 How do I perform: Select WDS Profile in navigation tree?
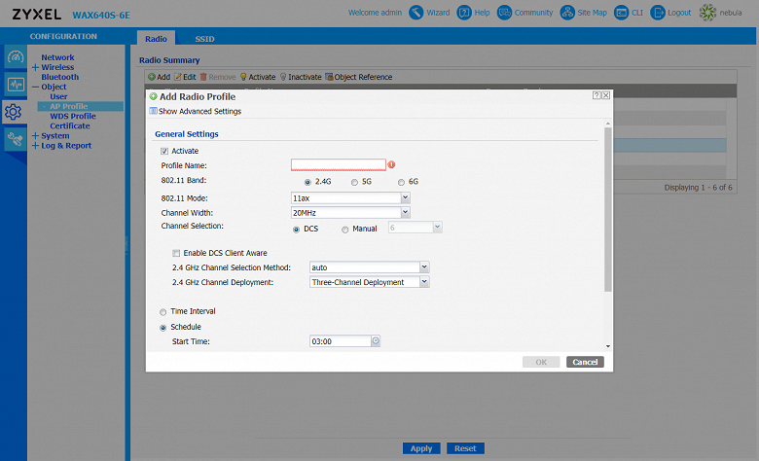[73, 116]
